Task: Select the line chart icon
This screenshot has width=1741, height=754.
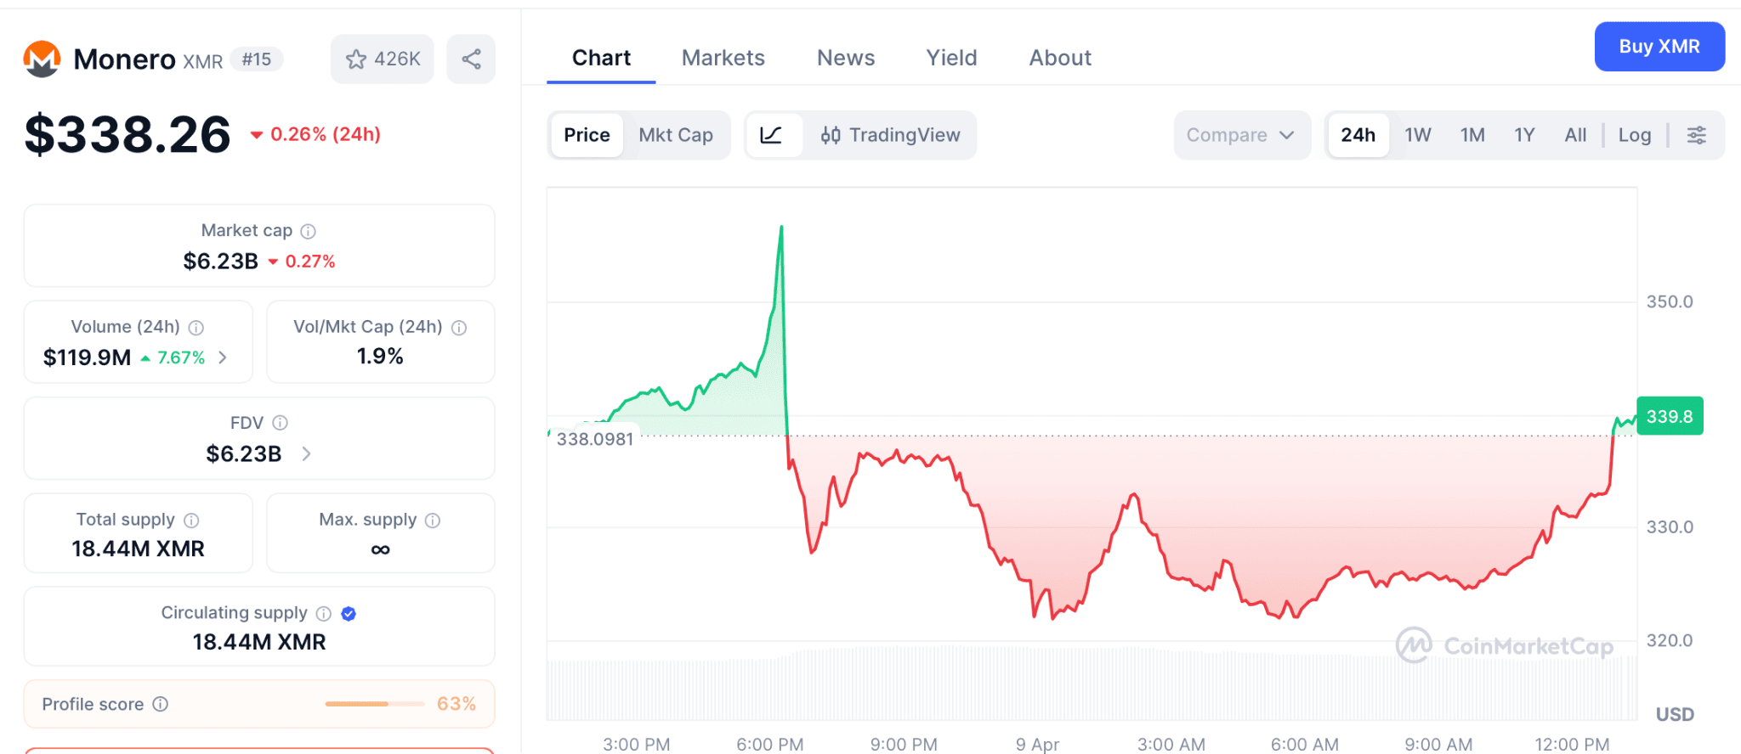Action: (x=772, y=135)
